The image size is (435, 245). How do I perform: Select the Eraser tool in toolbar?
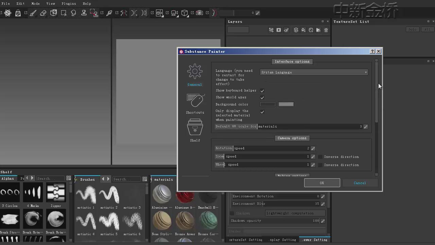pos(43,13)
